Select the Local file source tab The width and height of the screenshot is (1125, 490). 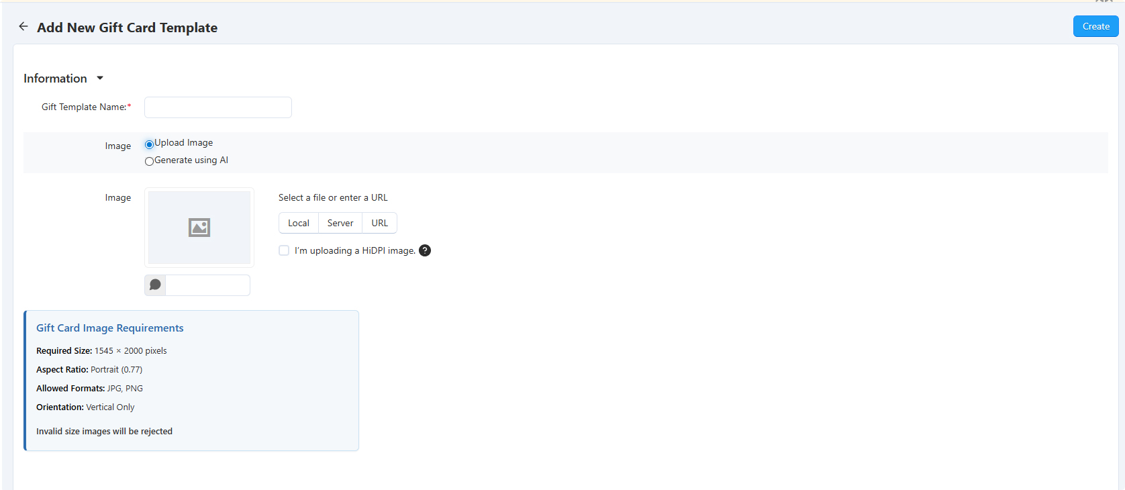[x=299, y=223]
